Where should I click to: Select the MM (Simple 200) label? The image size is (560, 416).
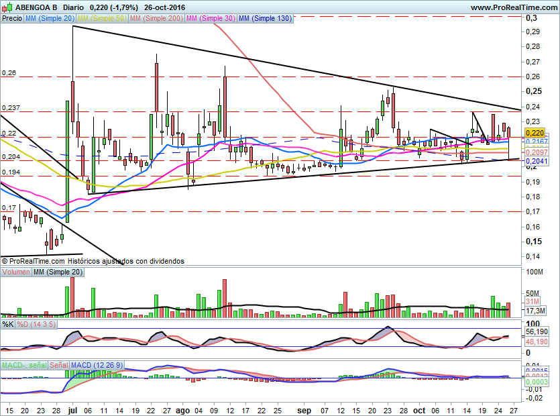coord(156,18)
